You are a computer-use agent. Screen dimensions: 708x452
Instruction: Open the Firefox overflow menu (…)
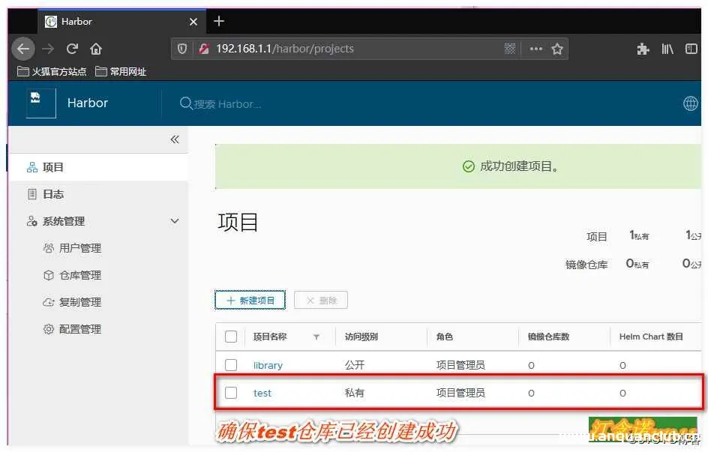click(x=537, y=49)
